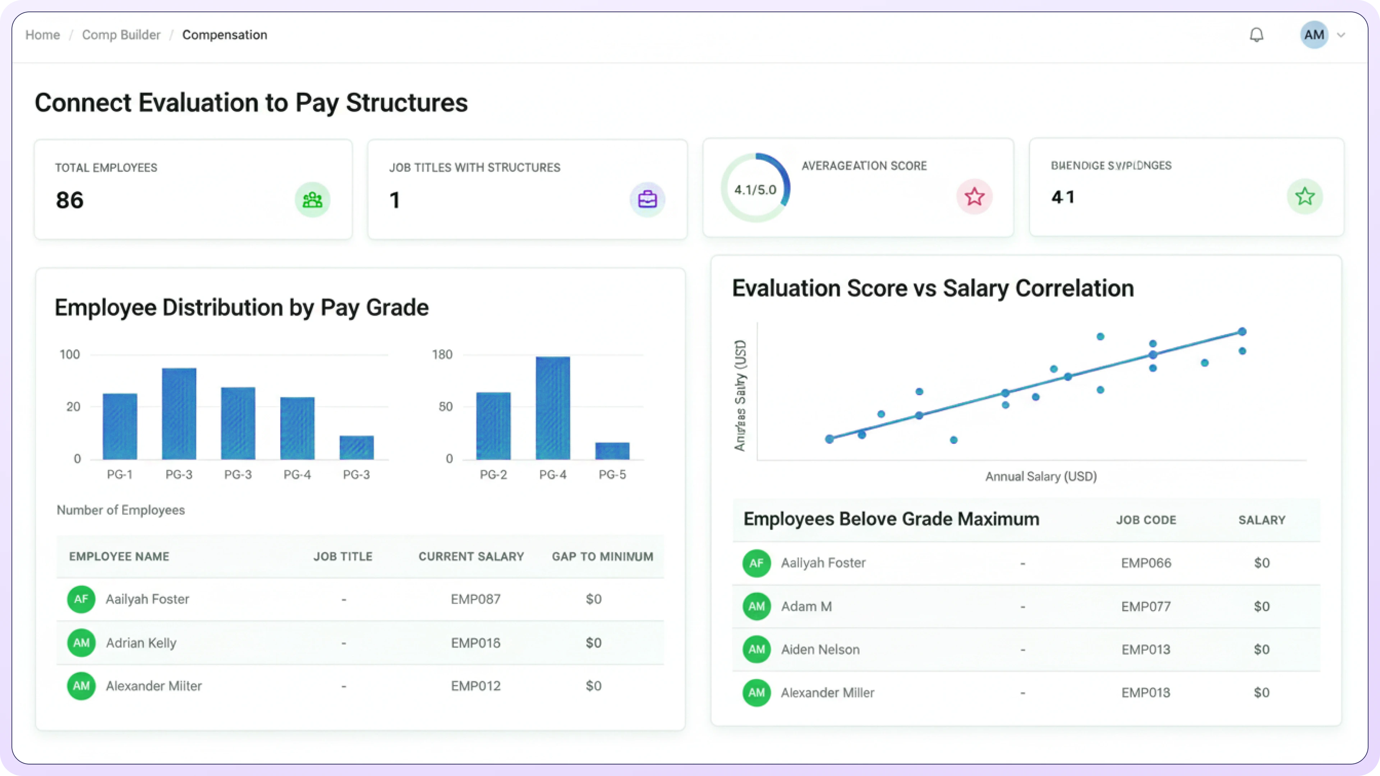Click the green people icon on Total Employees
1380x776 pixels.
pos(312,200)
